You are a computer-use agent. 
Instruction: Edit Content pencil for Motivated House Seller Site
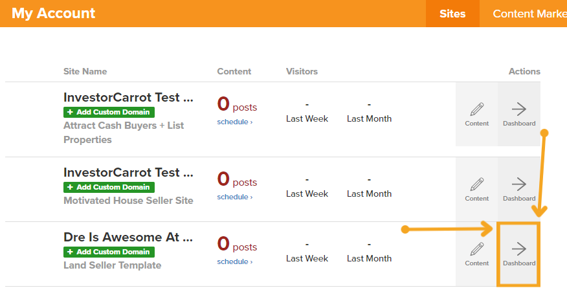[x=476, y=190]
